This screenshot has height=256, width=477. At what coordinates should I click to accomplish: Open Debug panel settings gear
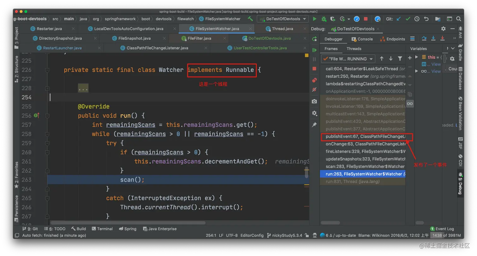click(x=443, y=29)
